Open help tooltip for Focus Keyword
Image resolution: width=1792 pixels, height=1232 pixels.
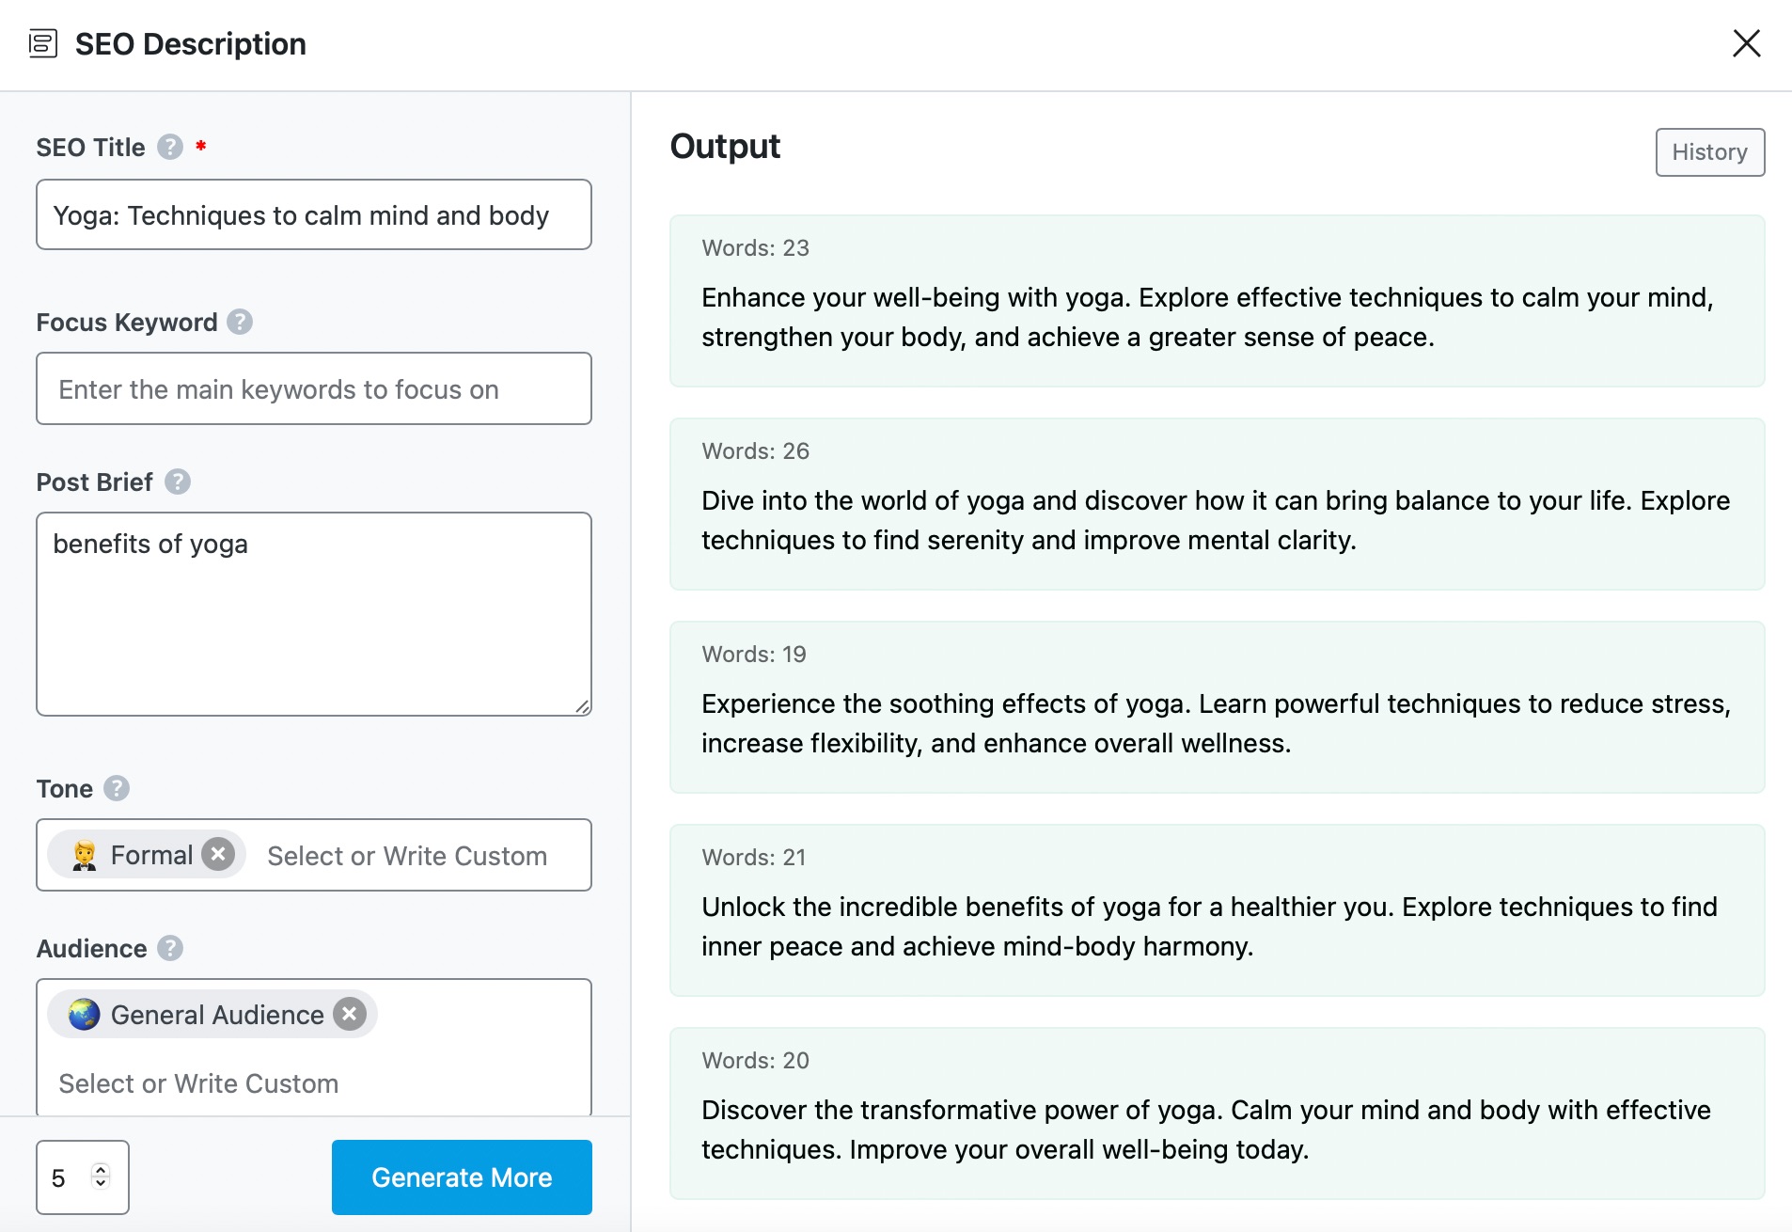(240, 322)
